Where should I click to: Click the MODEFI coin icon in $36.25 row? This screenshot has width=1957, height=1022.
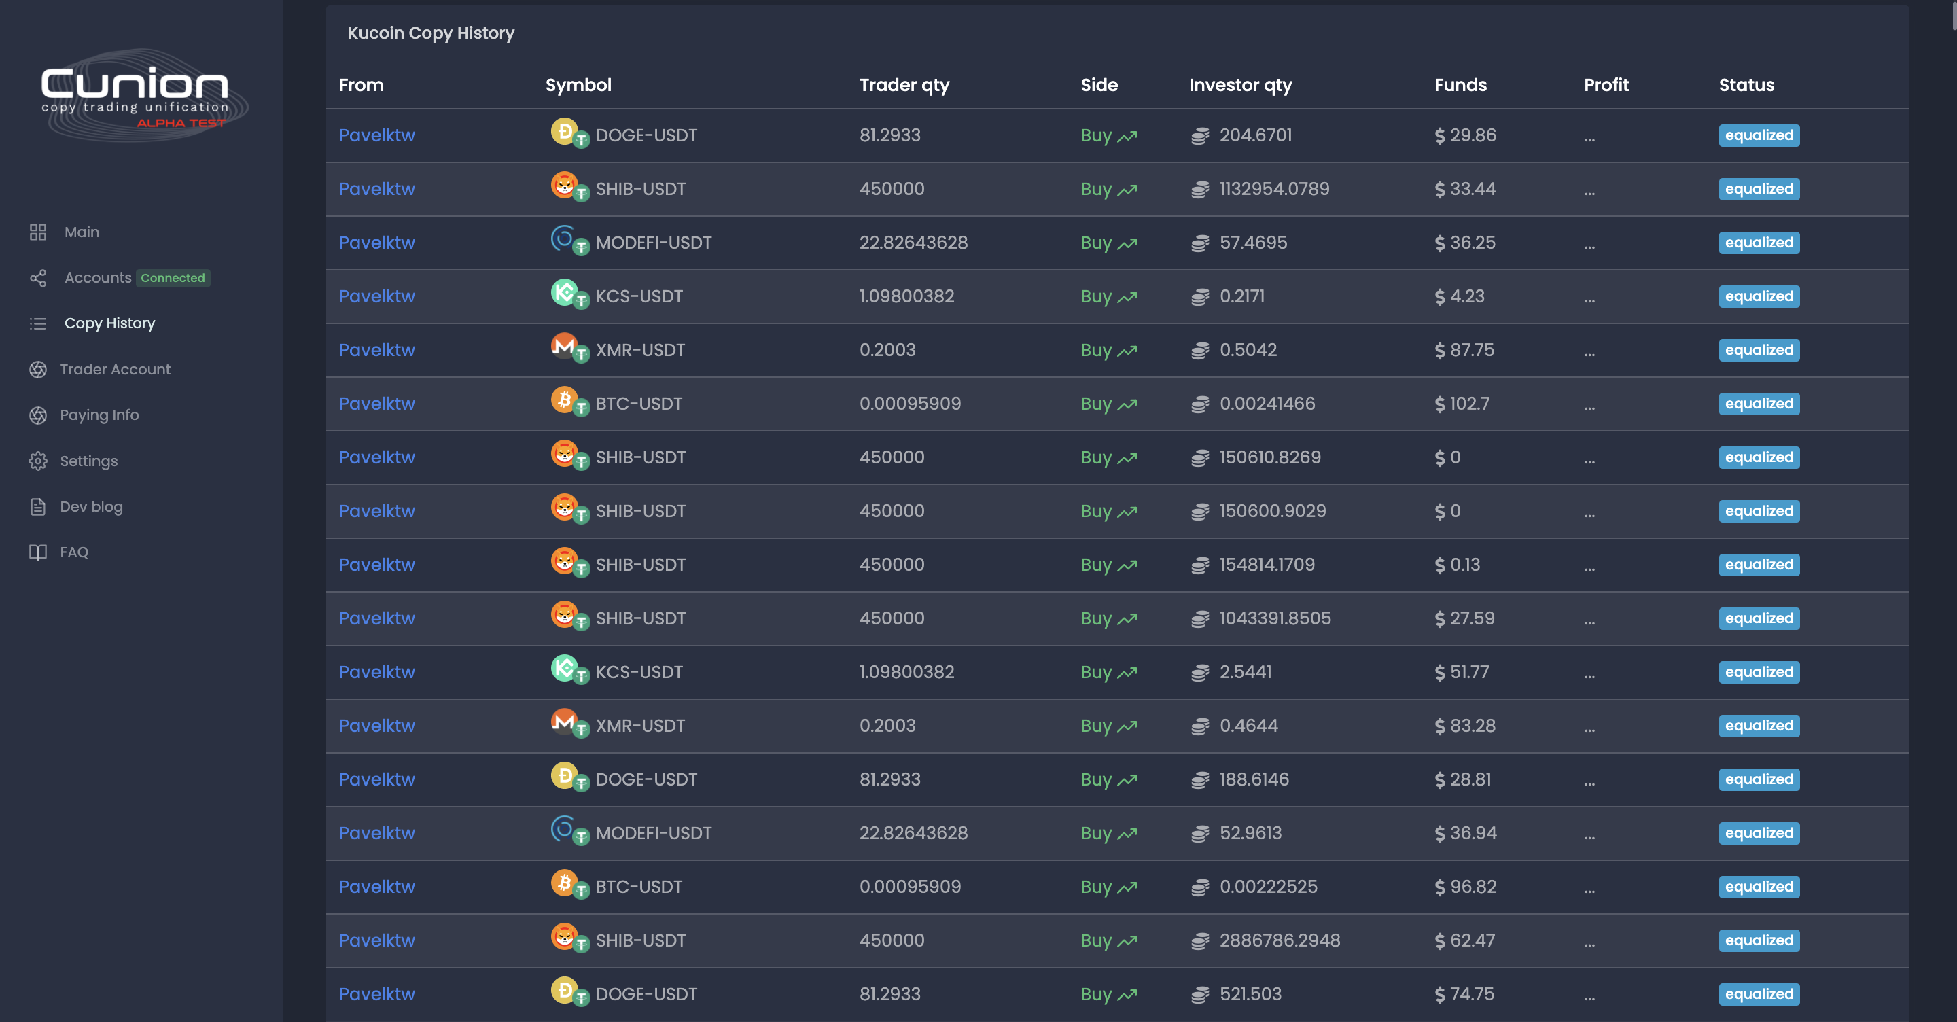coord(565,239)
